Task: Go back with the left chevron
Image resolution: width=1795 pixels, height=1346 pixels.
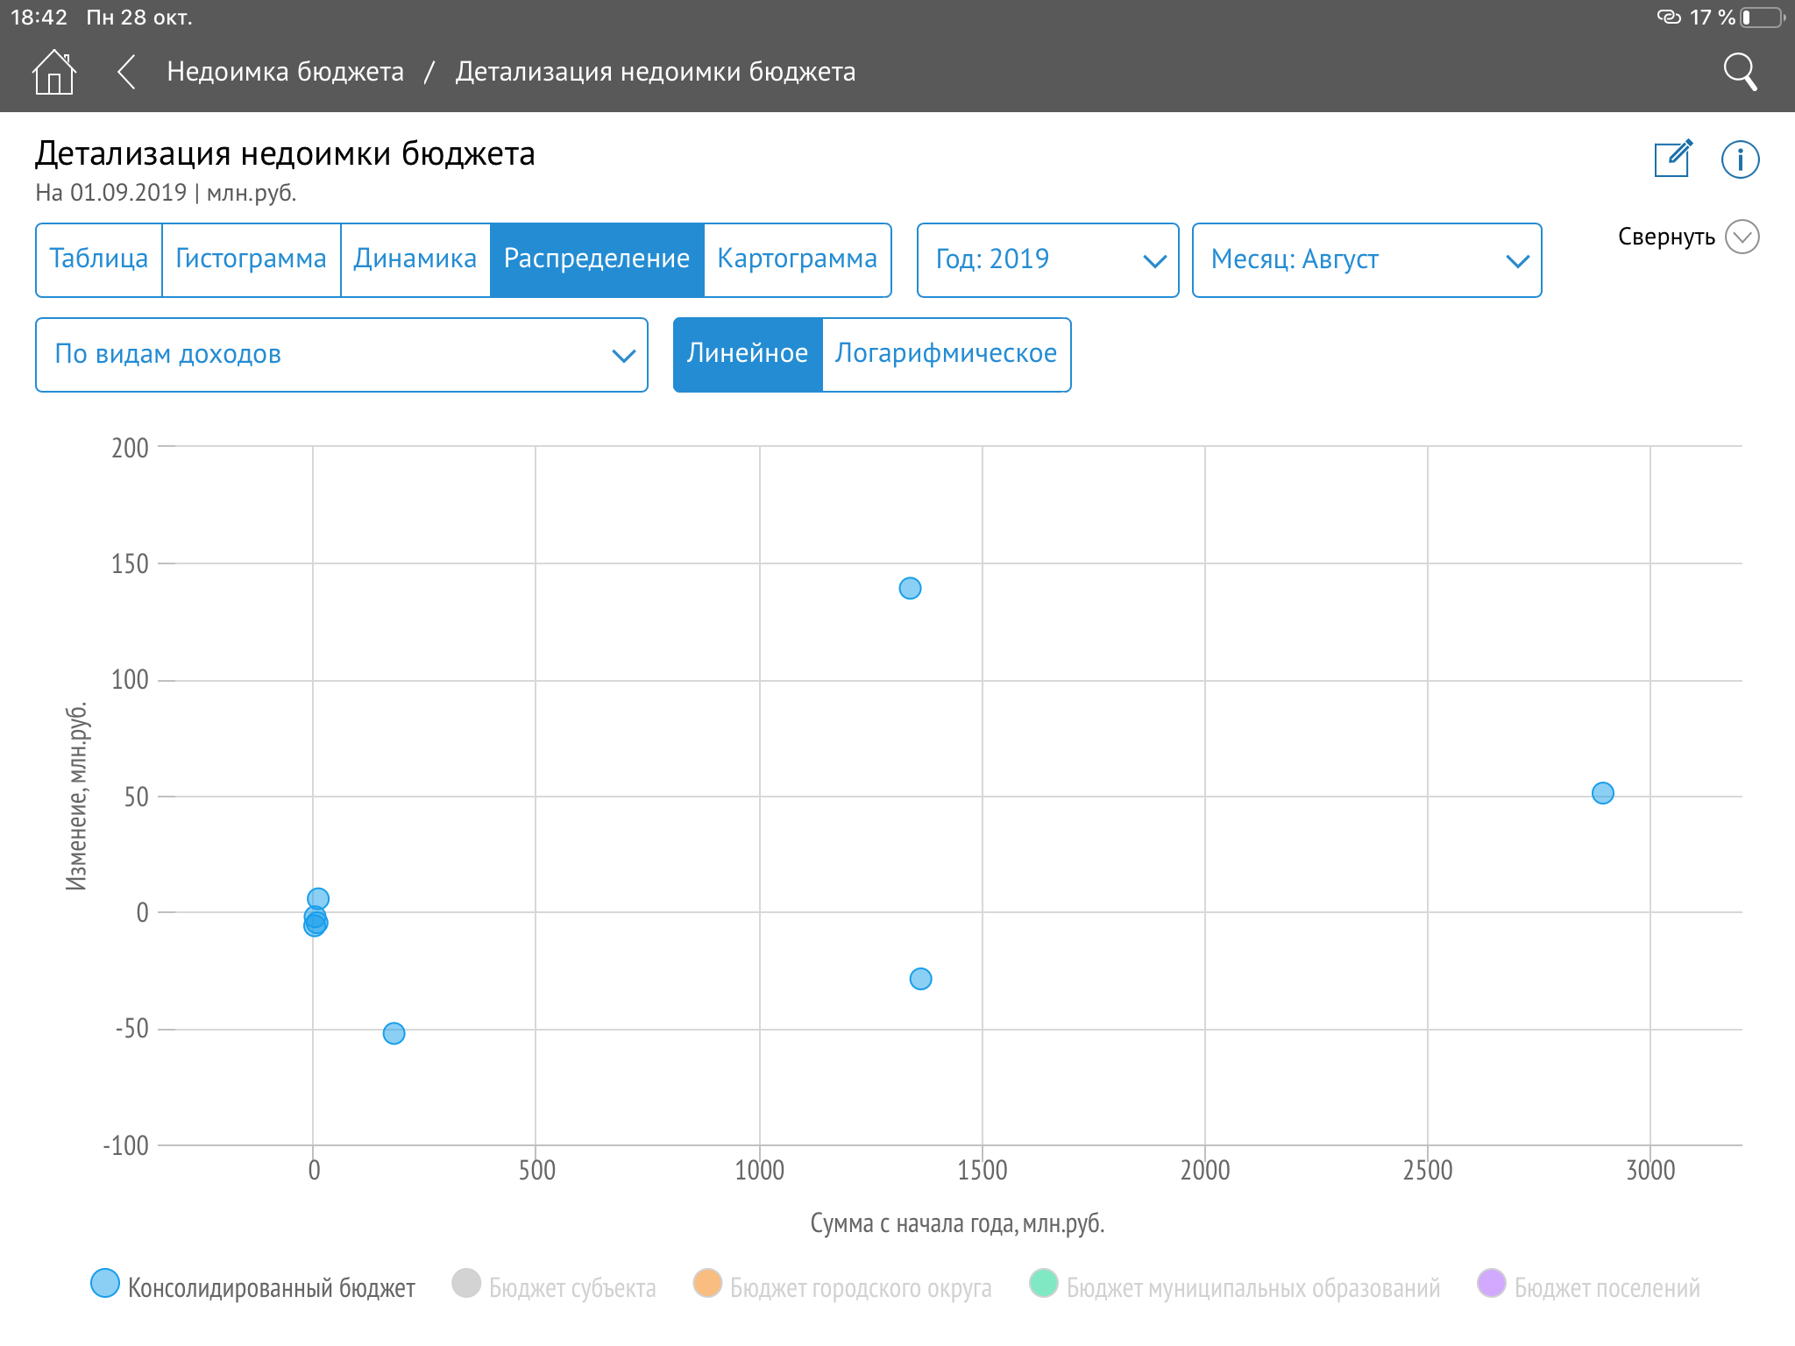Action: coord(126,72)
